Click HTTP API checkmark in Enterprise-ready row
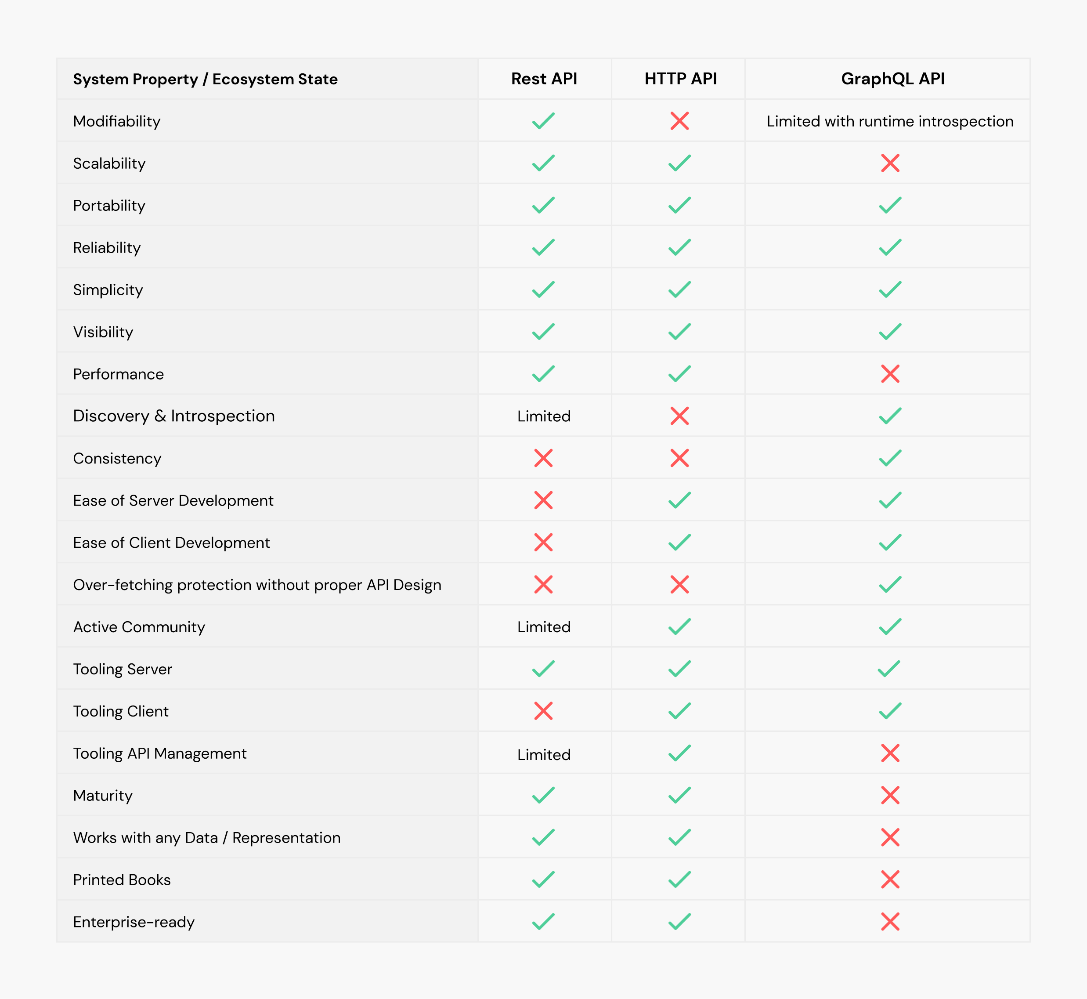The width and height of the screenshot is (1087, 999). click(x=679, y=922)
